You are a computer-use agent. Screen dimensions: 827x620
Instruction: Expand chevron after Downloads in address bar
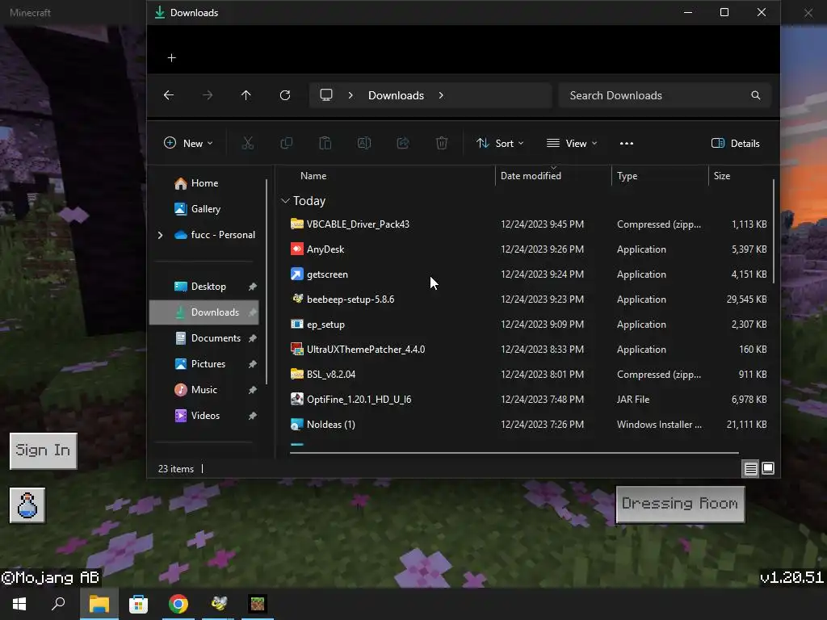click(441, 95)
